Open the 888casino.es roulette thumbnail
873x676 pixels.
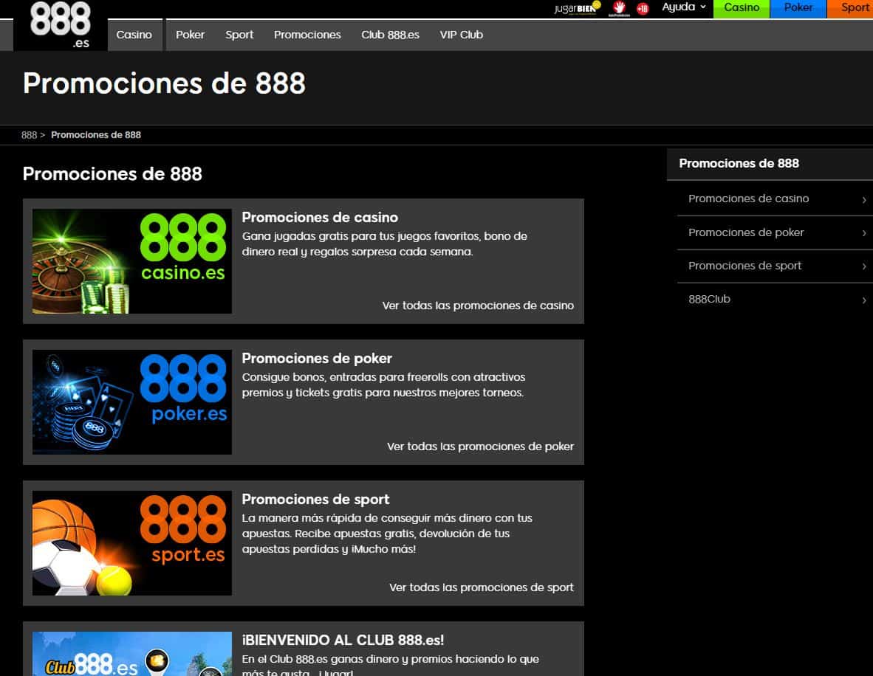coord(132,261)
